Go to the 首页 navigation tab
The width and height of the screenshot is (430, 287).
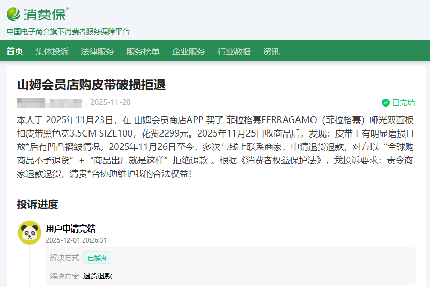click(15, 51)
